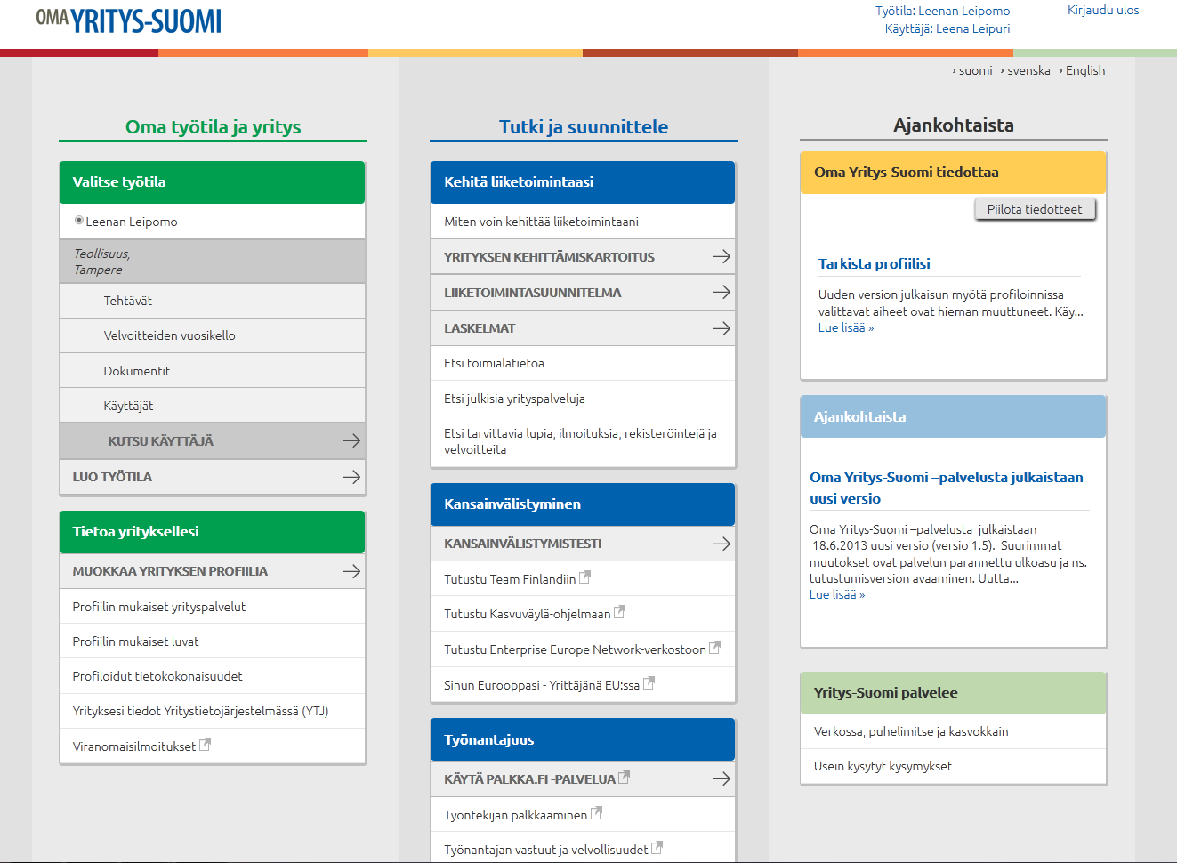Click arrow next to Kansainvälistymistesti
The image size is (1177, 863).
pyautogui.click(x=722, y=544)
